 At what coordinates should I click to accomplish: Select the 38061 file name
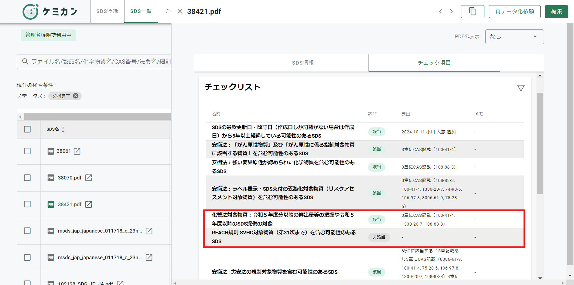(63, 151)
